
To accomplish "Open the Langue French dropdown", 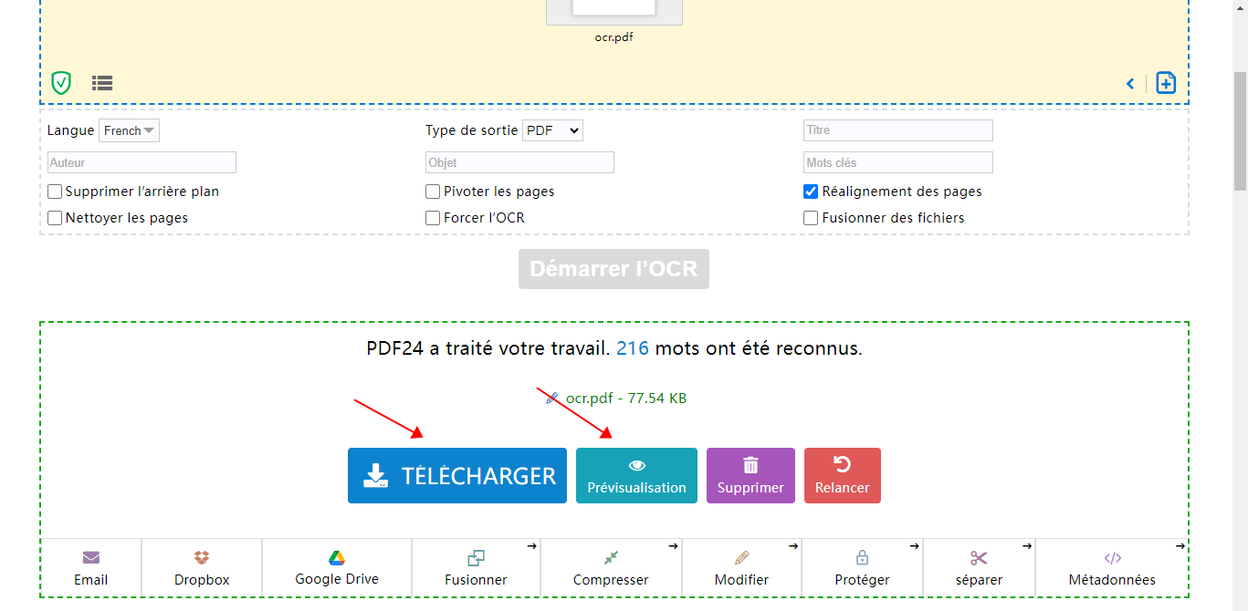I will pos(129,130).
